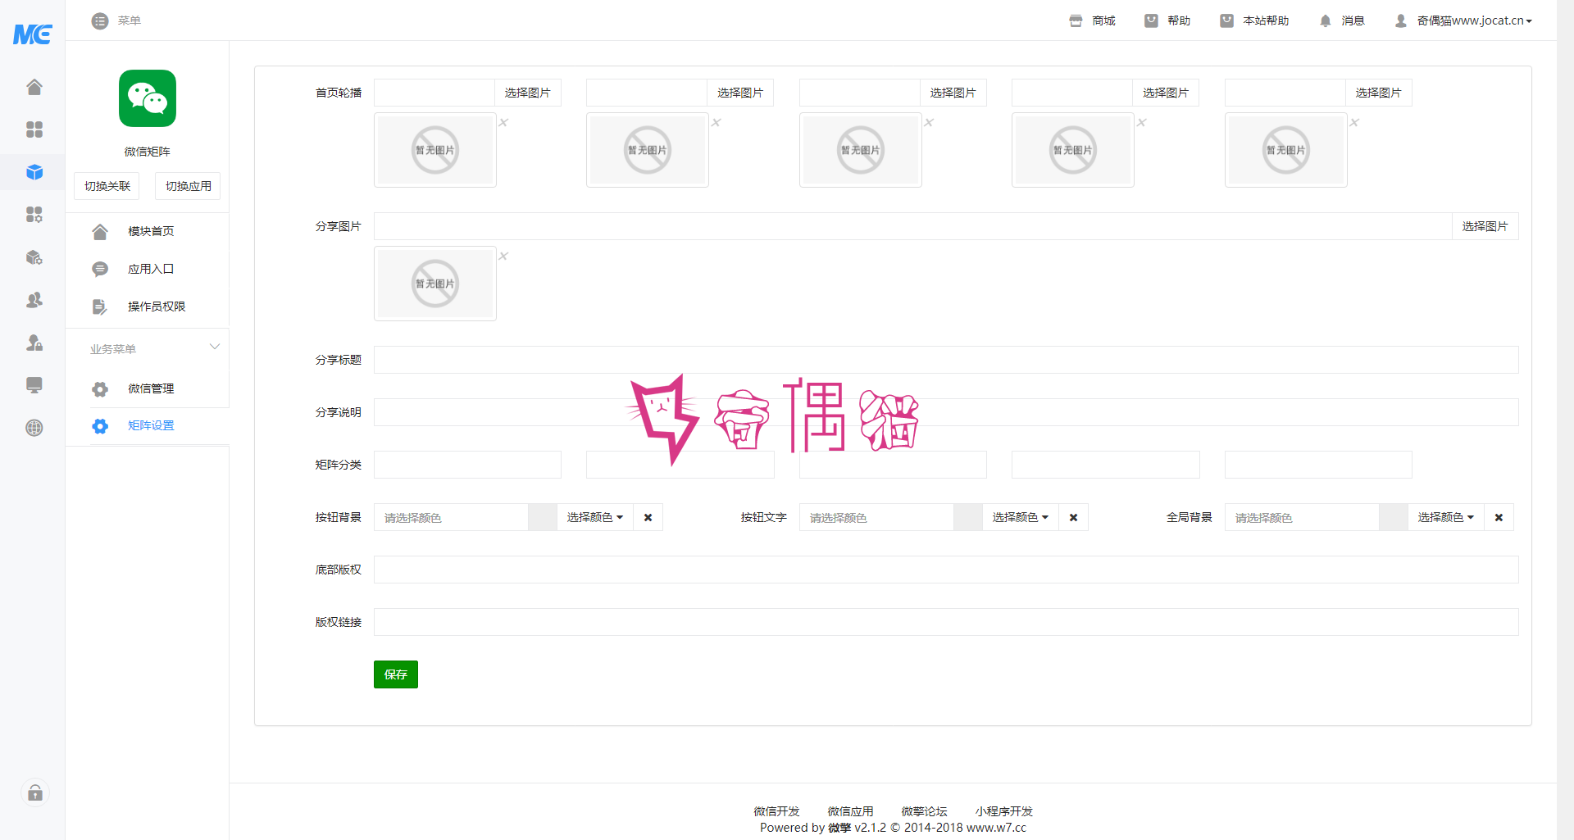Click the blue gear icon beside 矩阵设置

coord(100,426)
